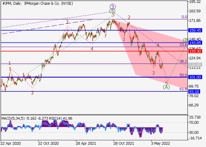Select the 38.2 Fibonacci level label
The width and height of the screenshot is (206, 147).
point(183,61)
